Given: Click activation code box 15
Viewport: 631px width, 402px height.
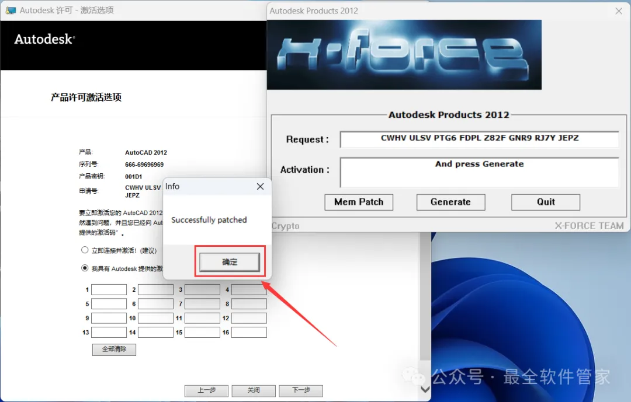Looking at the screenshot, I should (202, 332).
